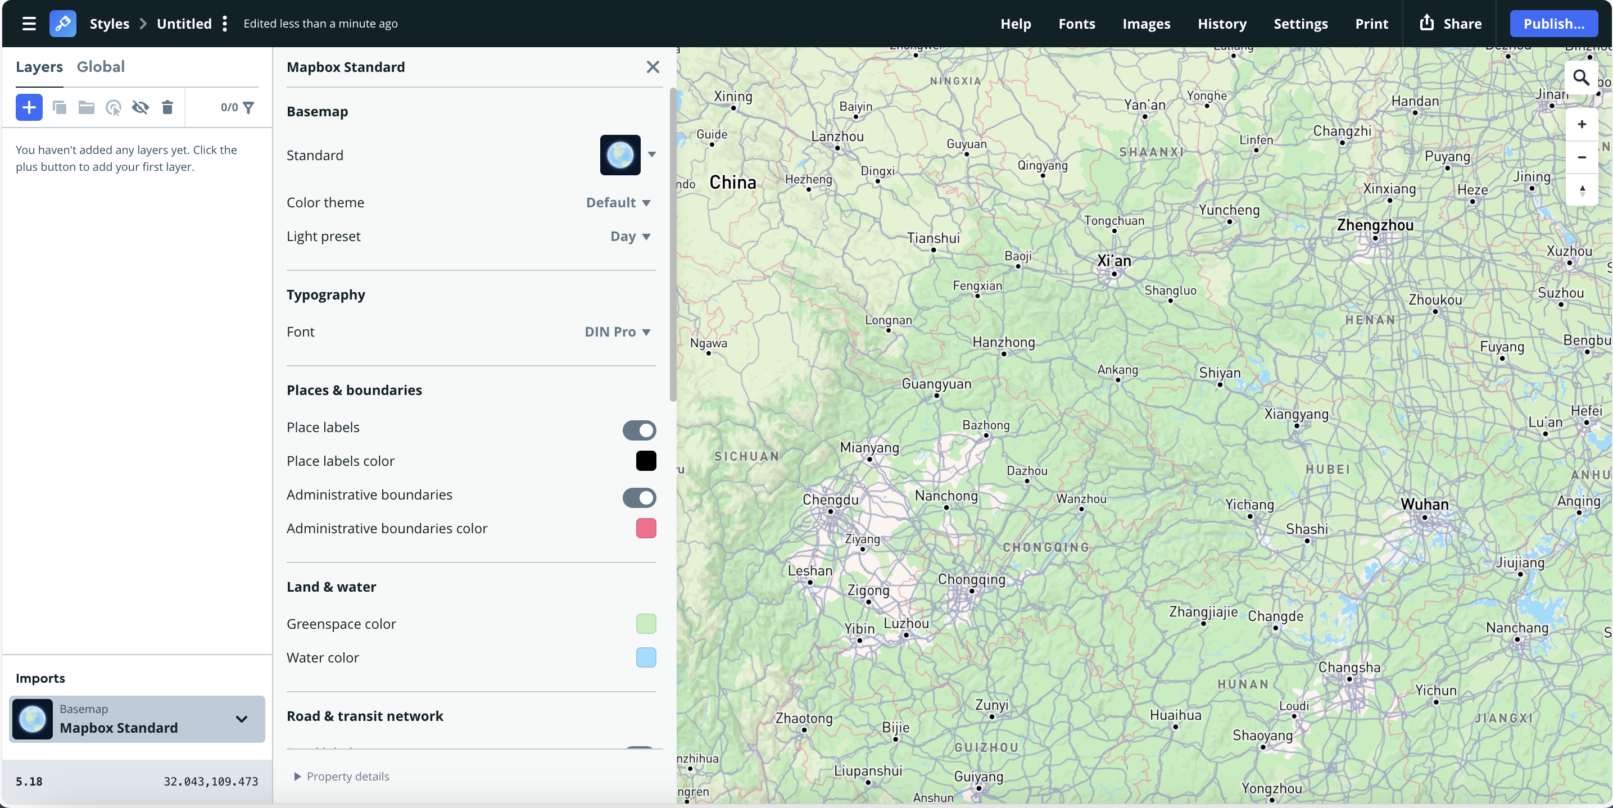Open the map search magnifier
This screenshot has width=1613, height=808.
pos(1580,78)
